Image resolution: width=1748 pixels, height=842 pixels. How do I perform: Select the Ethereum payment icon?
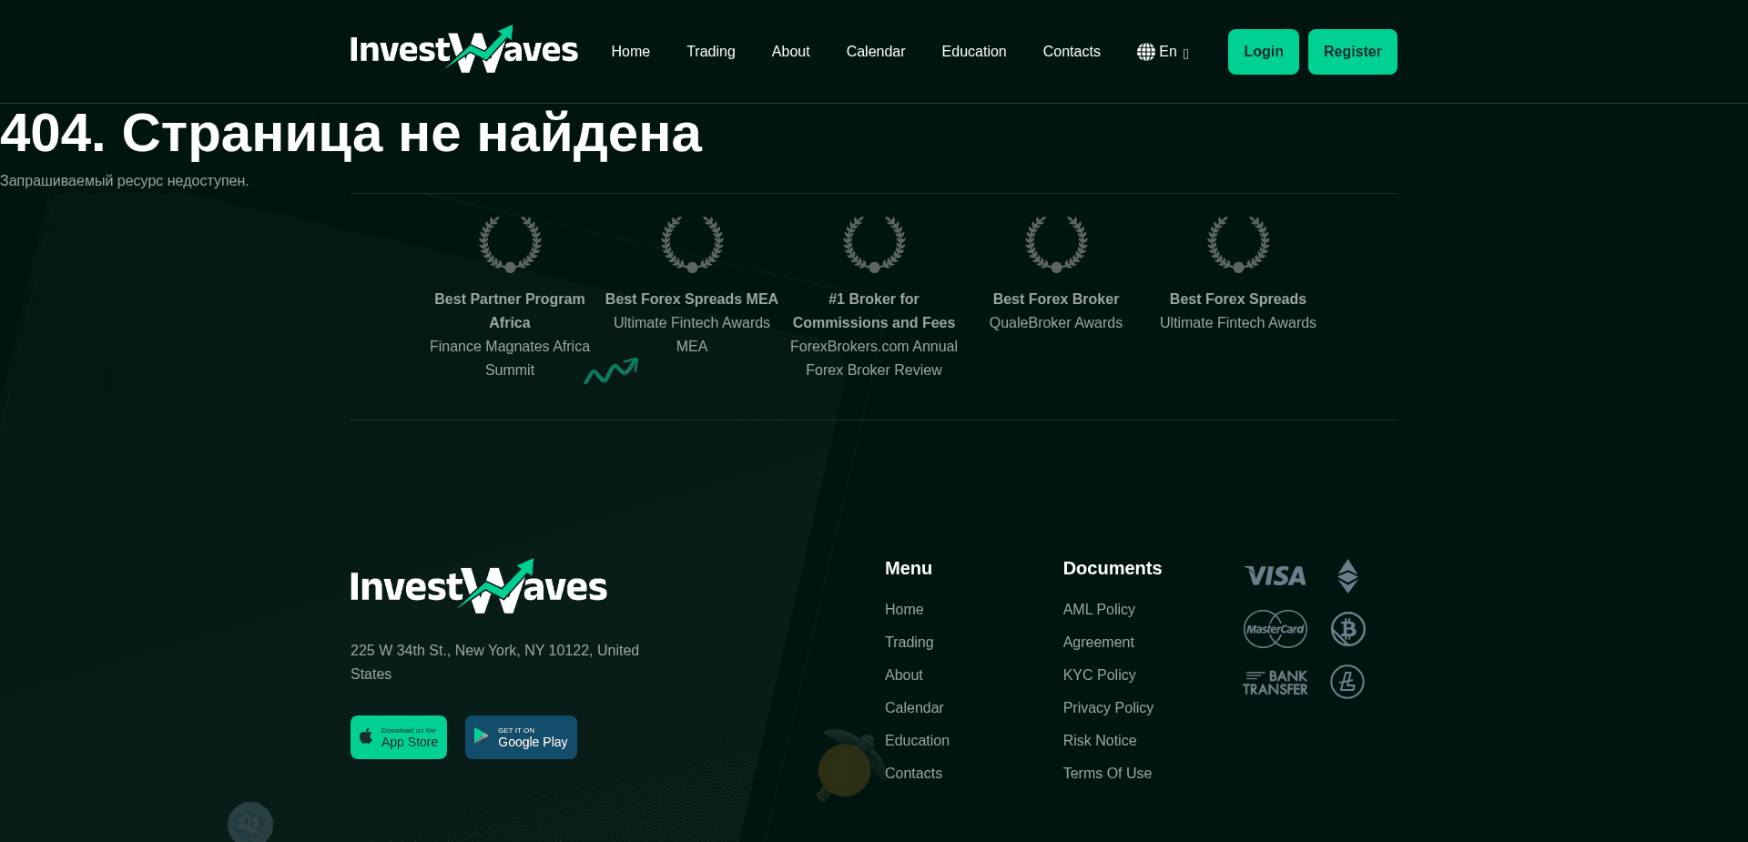tap(1347, 575)
